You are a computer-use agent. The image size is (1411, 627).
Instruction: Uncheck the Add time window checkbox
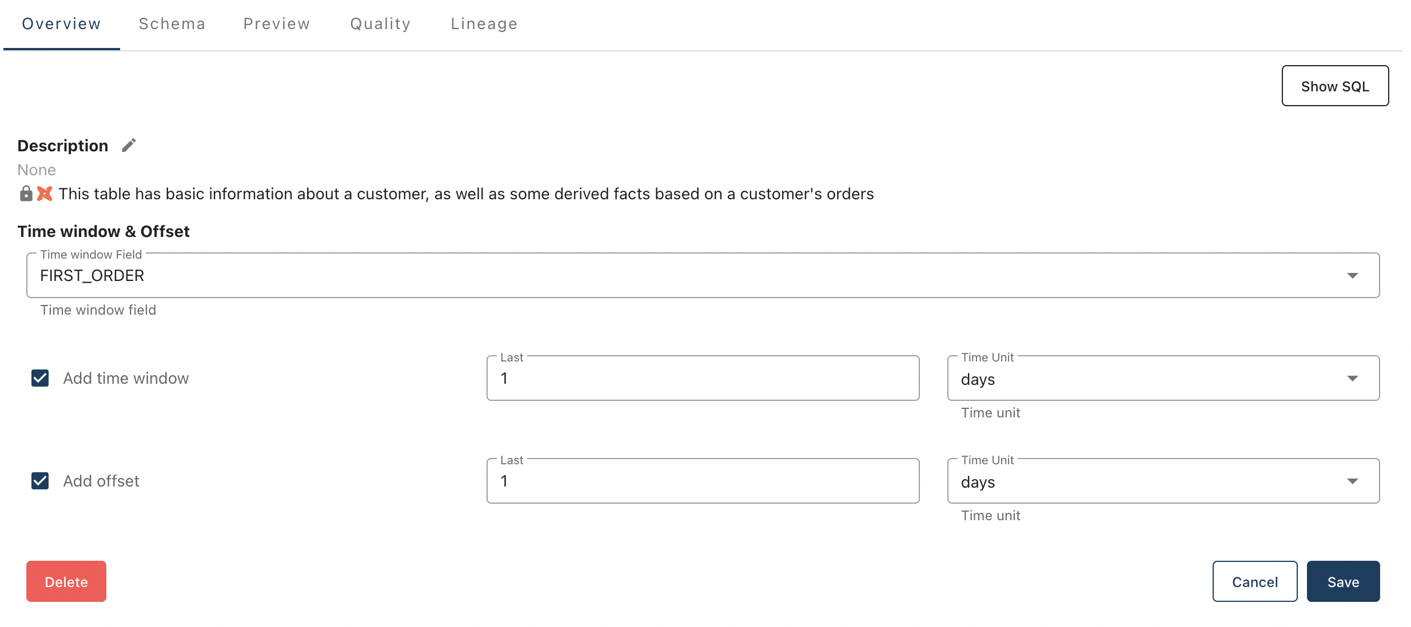click(x=40, y=378)
